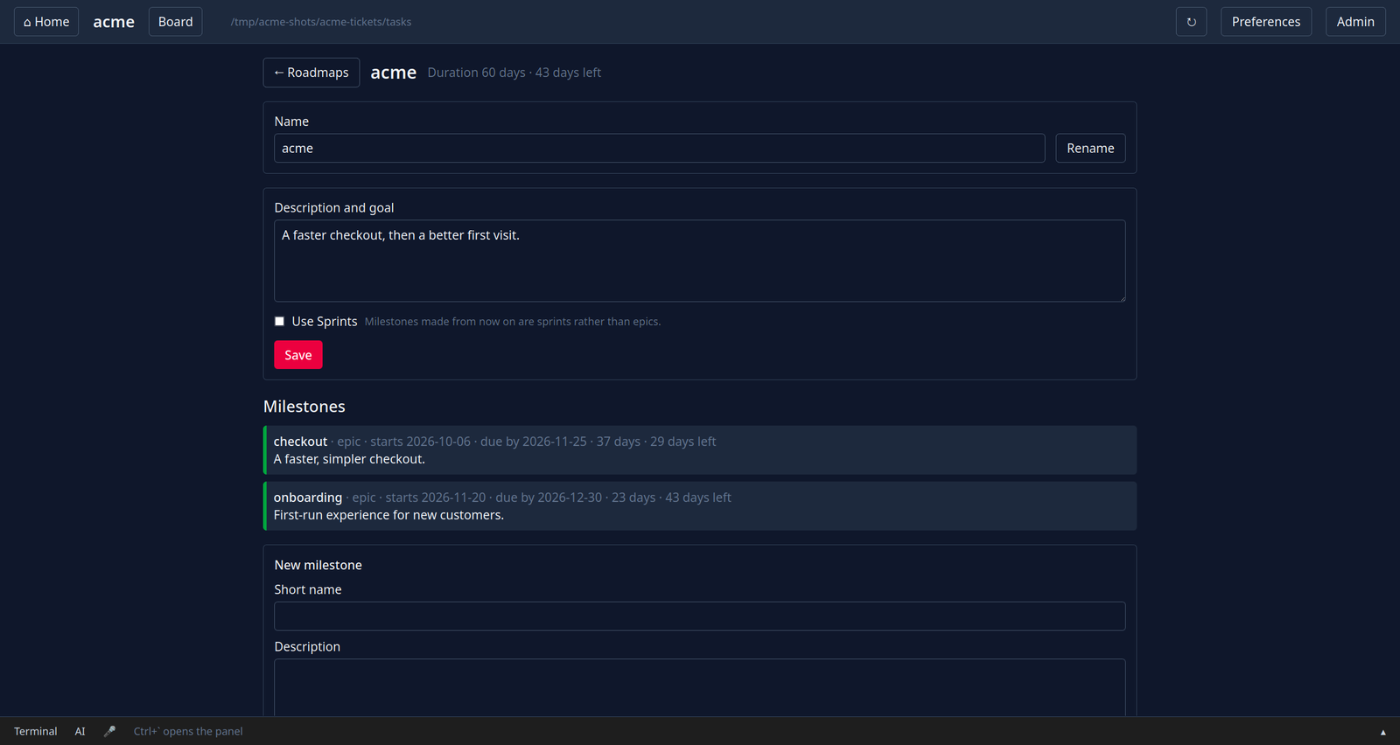
Task: Open the AI tab in bottom bar
Action: [80, 731]
